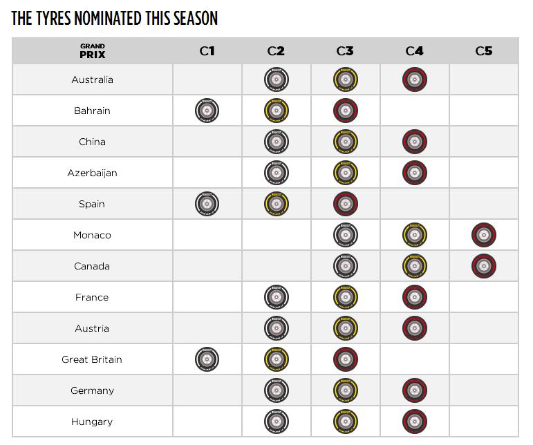This screenshot has height=445, width=533.
Task: Click the red tyre icon for Spain C3
Action: click(x=345, y=205)
